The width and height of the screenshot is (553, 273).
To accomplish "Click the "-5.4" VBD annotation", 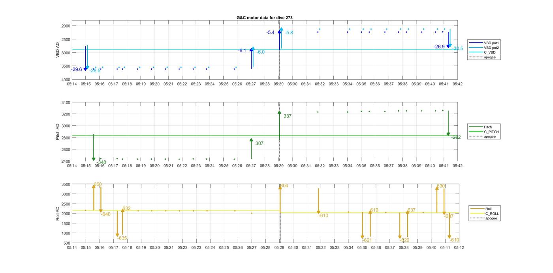I will pyautogui.click(x=270, y=33).
